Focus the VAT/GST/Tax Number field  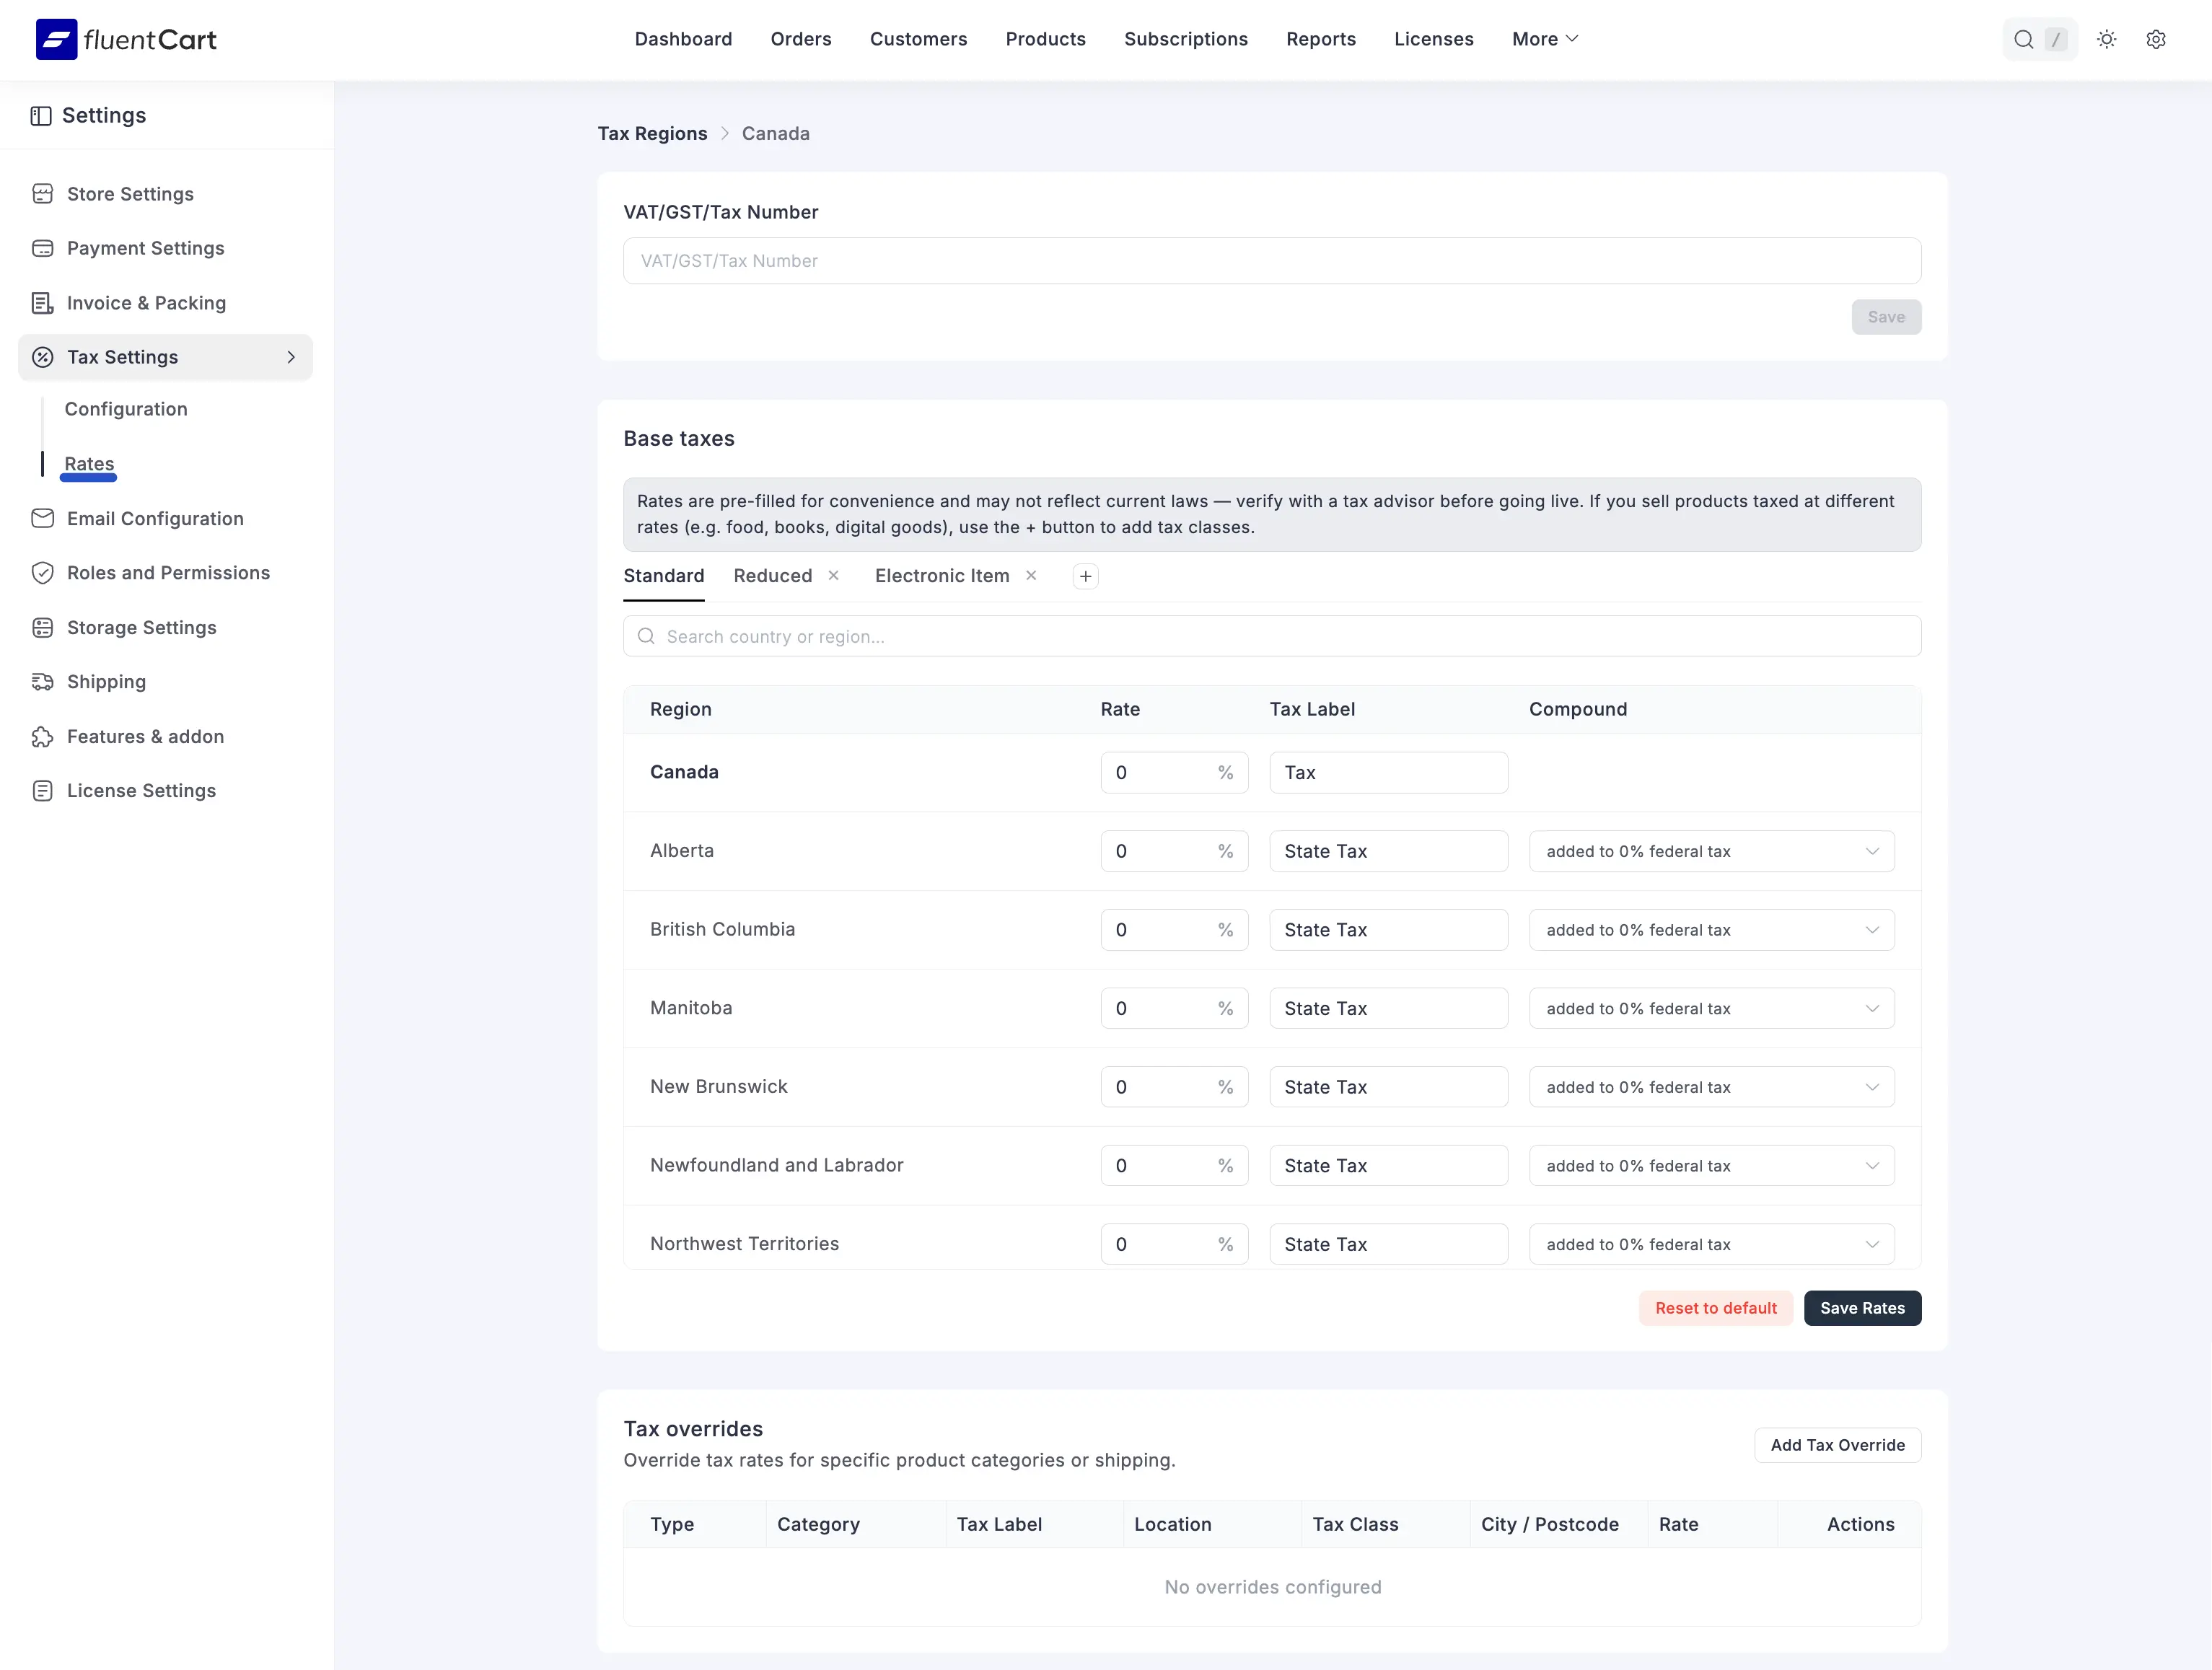(x=1271, y=261)
